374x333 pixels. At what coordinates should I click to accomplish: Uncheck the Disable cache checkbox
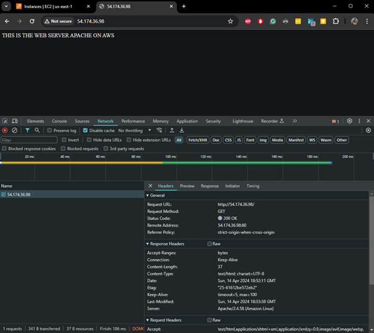coord(85,130)
